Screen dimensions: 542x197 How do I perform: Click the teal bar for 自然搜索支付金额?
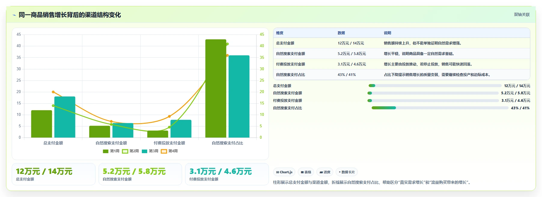pos(123,130)
